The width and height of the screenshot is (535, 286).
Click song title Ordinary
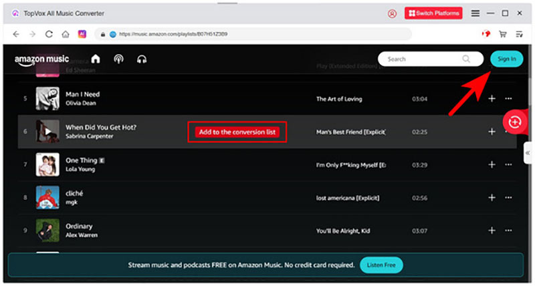[79, 227]
